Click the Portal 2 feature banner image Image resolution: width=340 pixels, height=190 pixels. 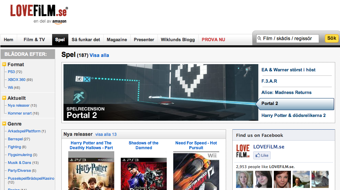pyautogui.click(x=161, y=92)
